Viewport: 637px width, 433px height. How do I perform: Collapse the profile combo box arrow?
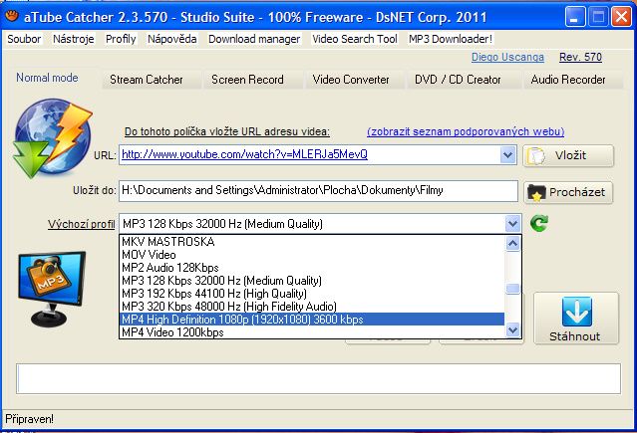512,223
